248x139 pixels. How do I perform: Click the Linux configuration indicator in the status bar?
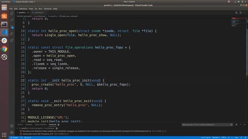click(x=236, y=137)
